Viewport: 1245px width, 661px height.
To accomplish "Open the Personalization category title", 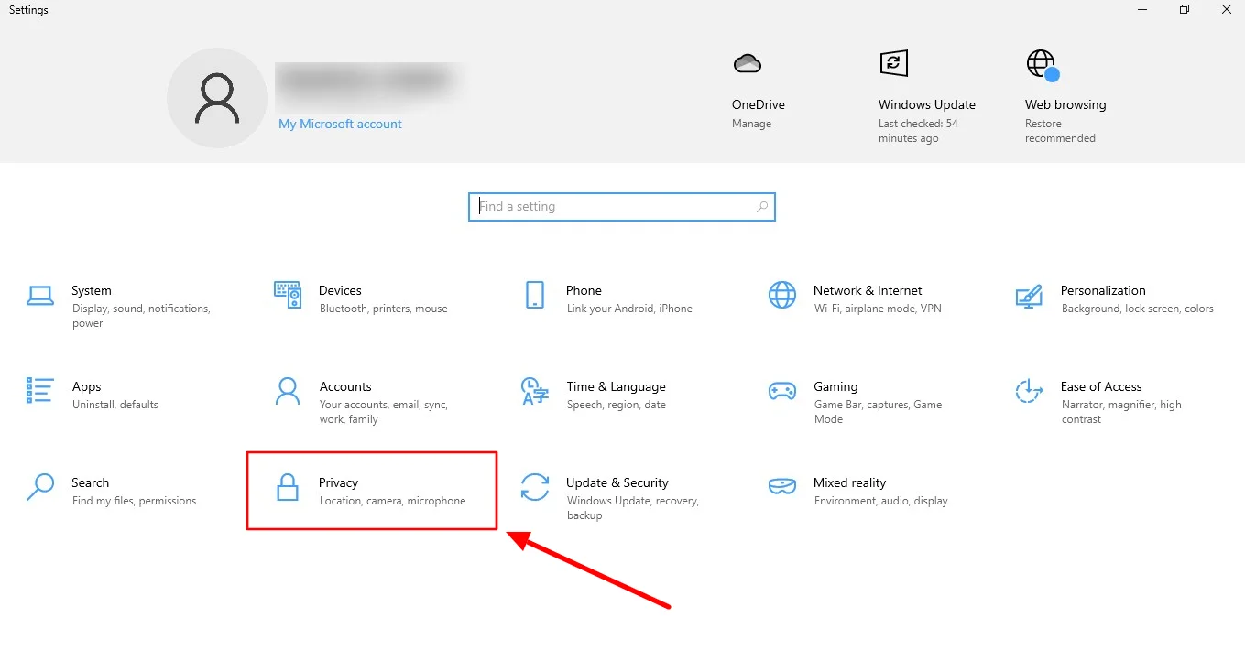I will 1103,290.
